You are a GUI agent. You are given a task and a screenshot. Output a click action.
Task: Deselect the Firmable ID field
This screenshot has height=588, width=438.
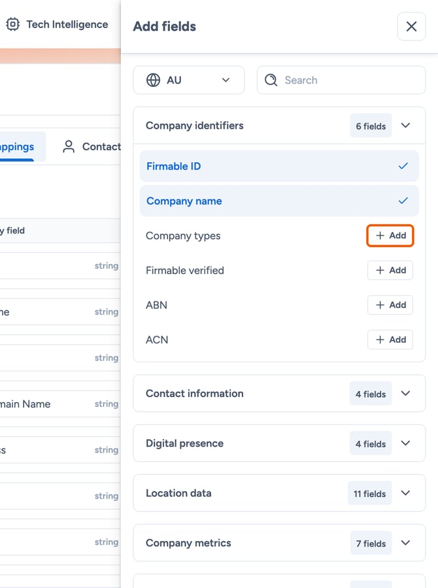click(x=279, y=166)
